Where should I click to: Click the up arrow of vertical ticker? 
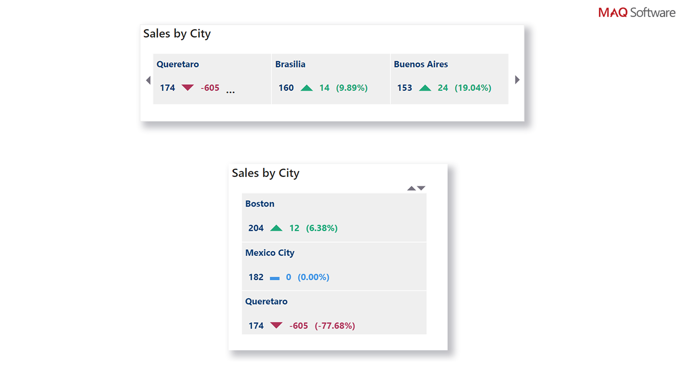click(412, 188)
